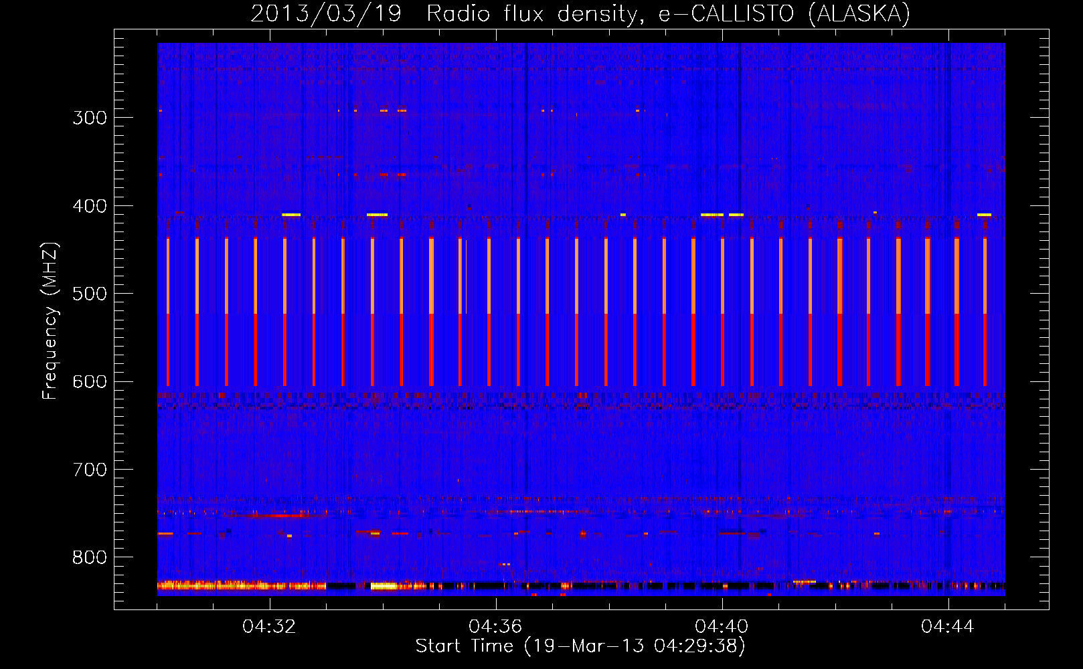Click the "Frequency (MHZ)" axis label
The width and height of the screenshot is (1083, 669).
[50, 320]
